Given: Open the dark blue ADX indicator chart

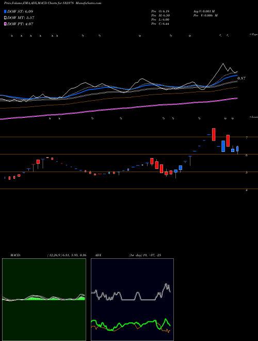Looking at the screenshot, I should (132, 300).
